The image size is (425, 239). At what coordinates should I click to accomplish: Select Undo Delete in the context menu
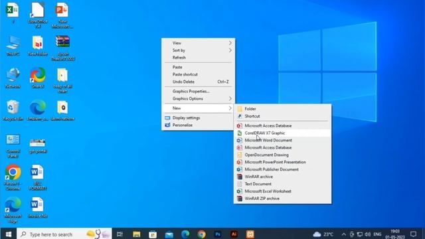tap(199, 82)
